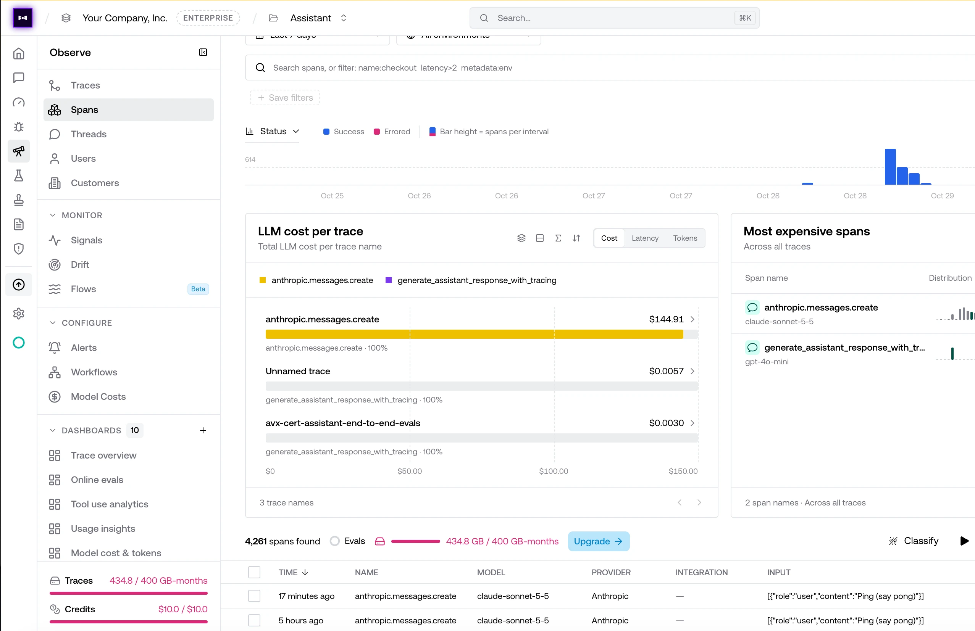Open the home icon in left rail
This screenshot has width=975, height=631.
pos(19,54)
